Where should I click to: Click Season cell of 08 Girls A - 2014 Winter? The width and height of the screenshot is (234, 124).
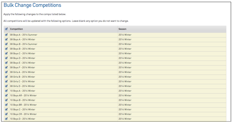(x=172, y=72)
